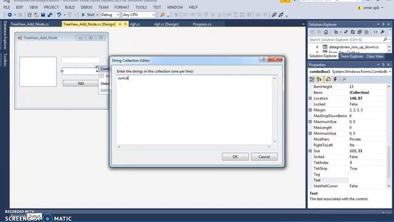Click the Collapse All icon in Solution Explorer
Viewport: 394px width, 222px height.
tap(360, 32)
